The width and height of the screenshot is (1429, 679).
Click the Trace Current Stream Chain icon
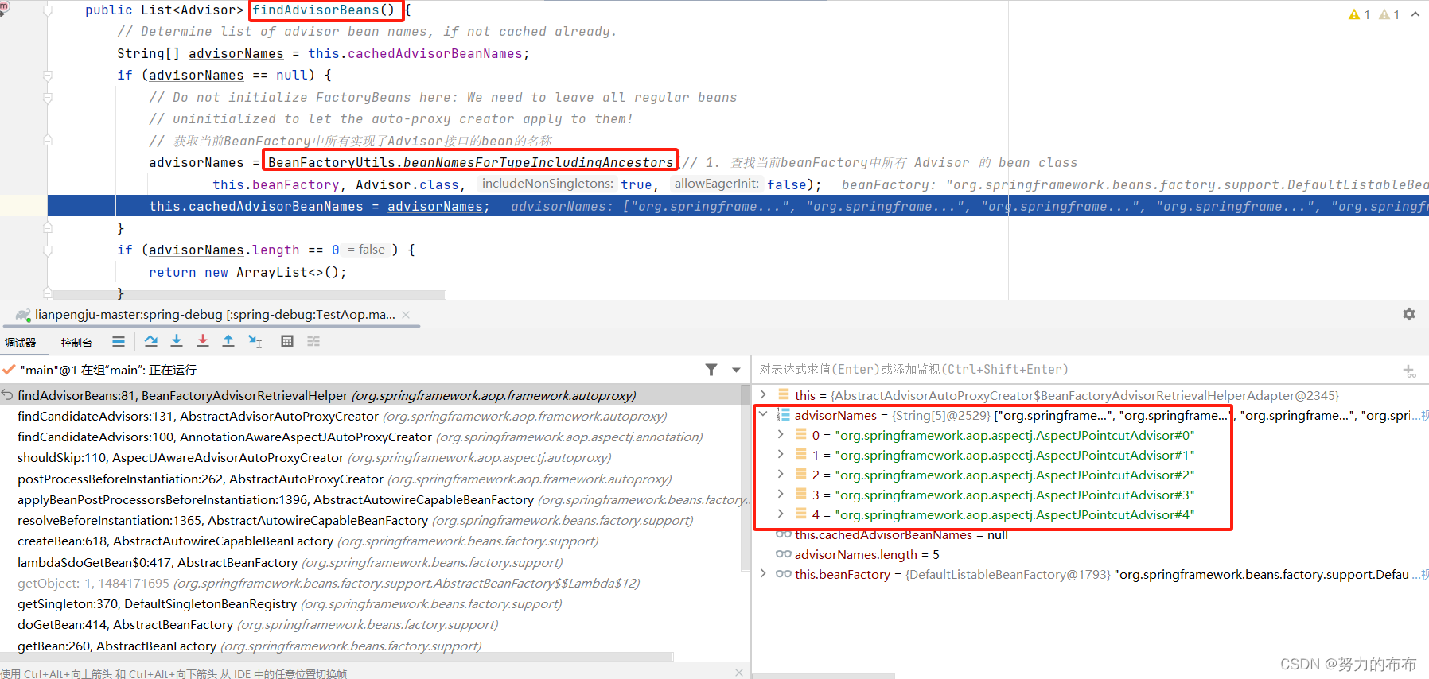click(x=313, y=341)
